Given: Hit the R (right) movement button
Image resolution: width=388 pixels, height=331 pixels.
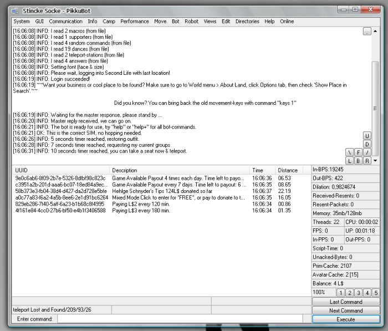Looking at the screenshot, I should (367, 161).
